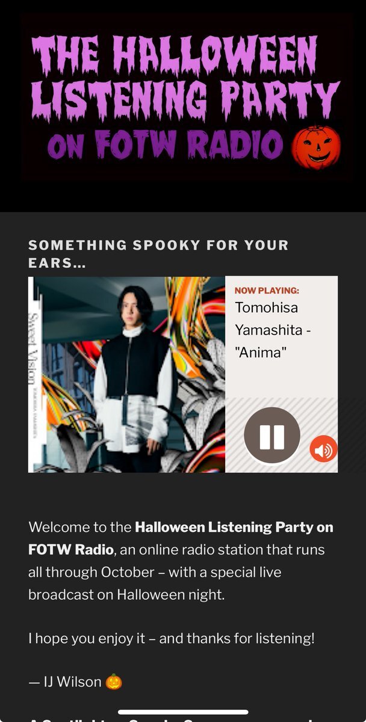Screen dimensions: 366x722
Task: Pause the currently playing radio stream
Action: (271, 436)
